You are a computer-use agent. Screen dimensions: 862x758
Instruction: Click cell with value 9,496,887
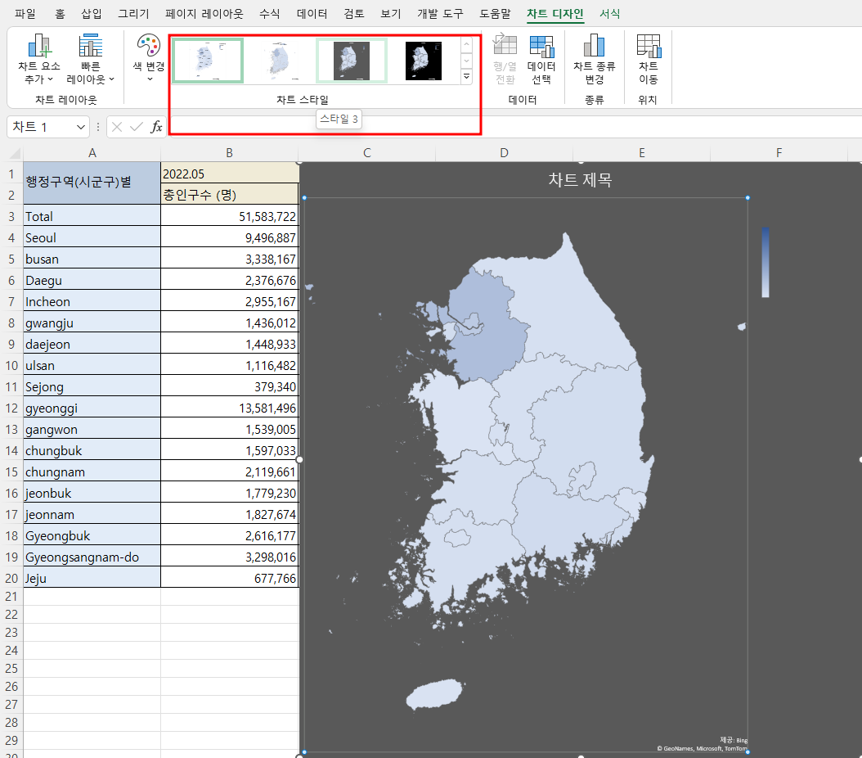(x=230, y=238)
